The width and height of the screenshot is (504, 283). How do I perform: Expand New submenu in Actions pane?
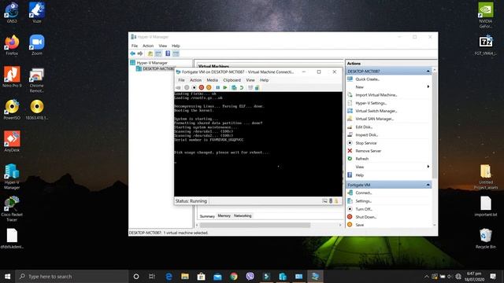(x=388, y=87)
